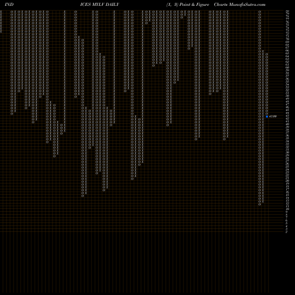The width and height of the screenshot is (295, 295).
Task: Click the blue current price marker square
Action: pyautogui.click(x=267, y=116)
